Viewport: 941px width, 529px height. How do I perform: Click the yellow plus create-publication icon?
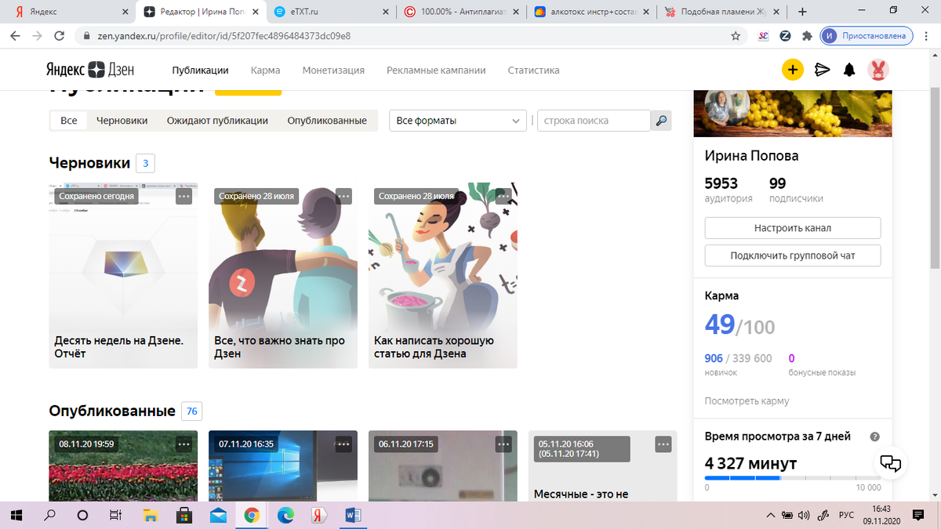point(793,70)
